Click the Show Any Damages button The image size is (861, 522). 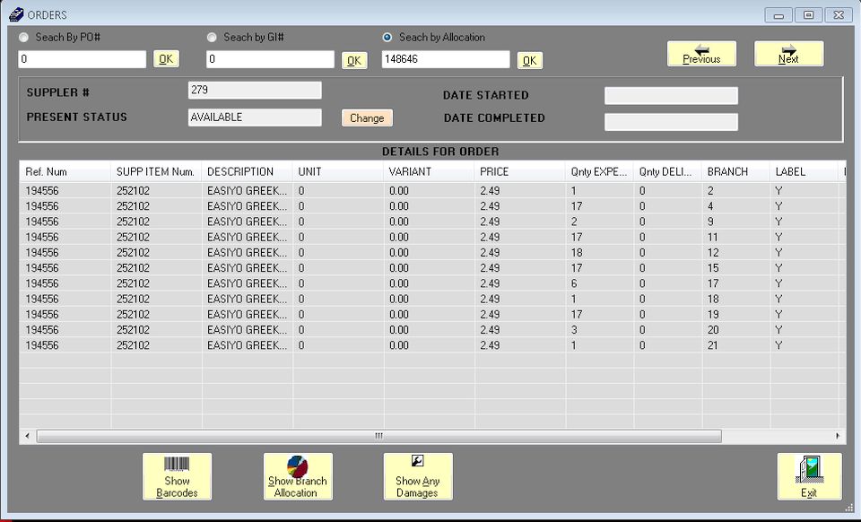(417, 476)
